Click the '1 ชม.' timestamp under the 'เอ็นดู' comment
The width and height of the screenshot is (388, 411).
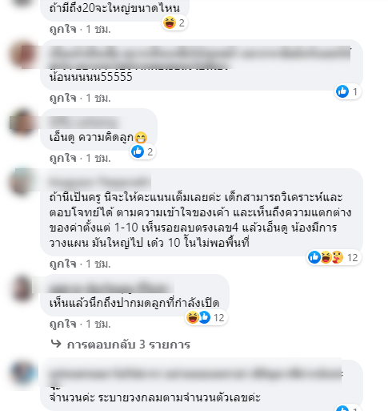point(98,158)
